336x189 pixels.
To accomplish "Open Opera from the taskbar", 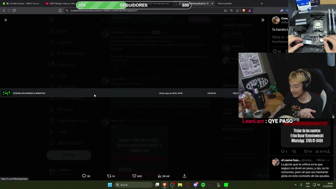I will 188,185.
